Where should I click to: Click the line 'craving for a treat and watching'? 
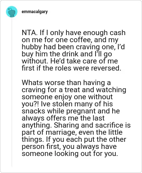click(x=74, y=90)
